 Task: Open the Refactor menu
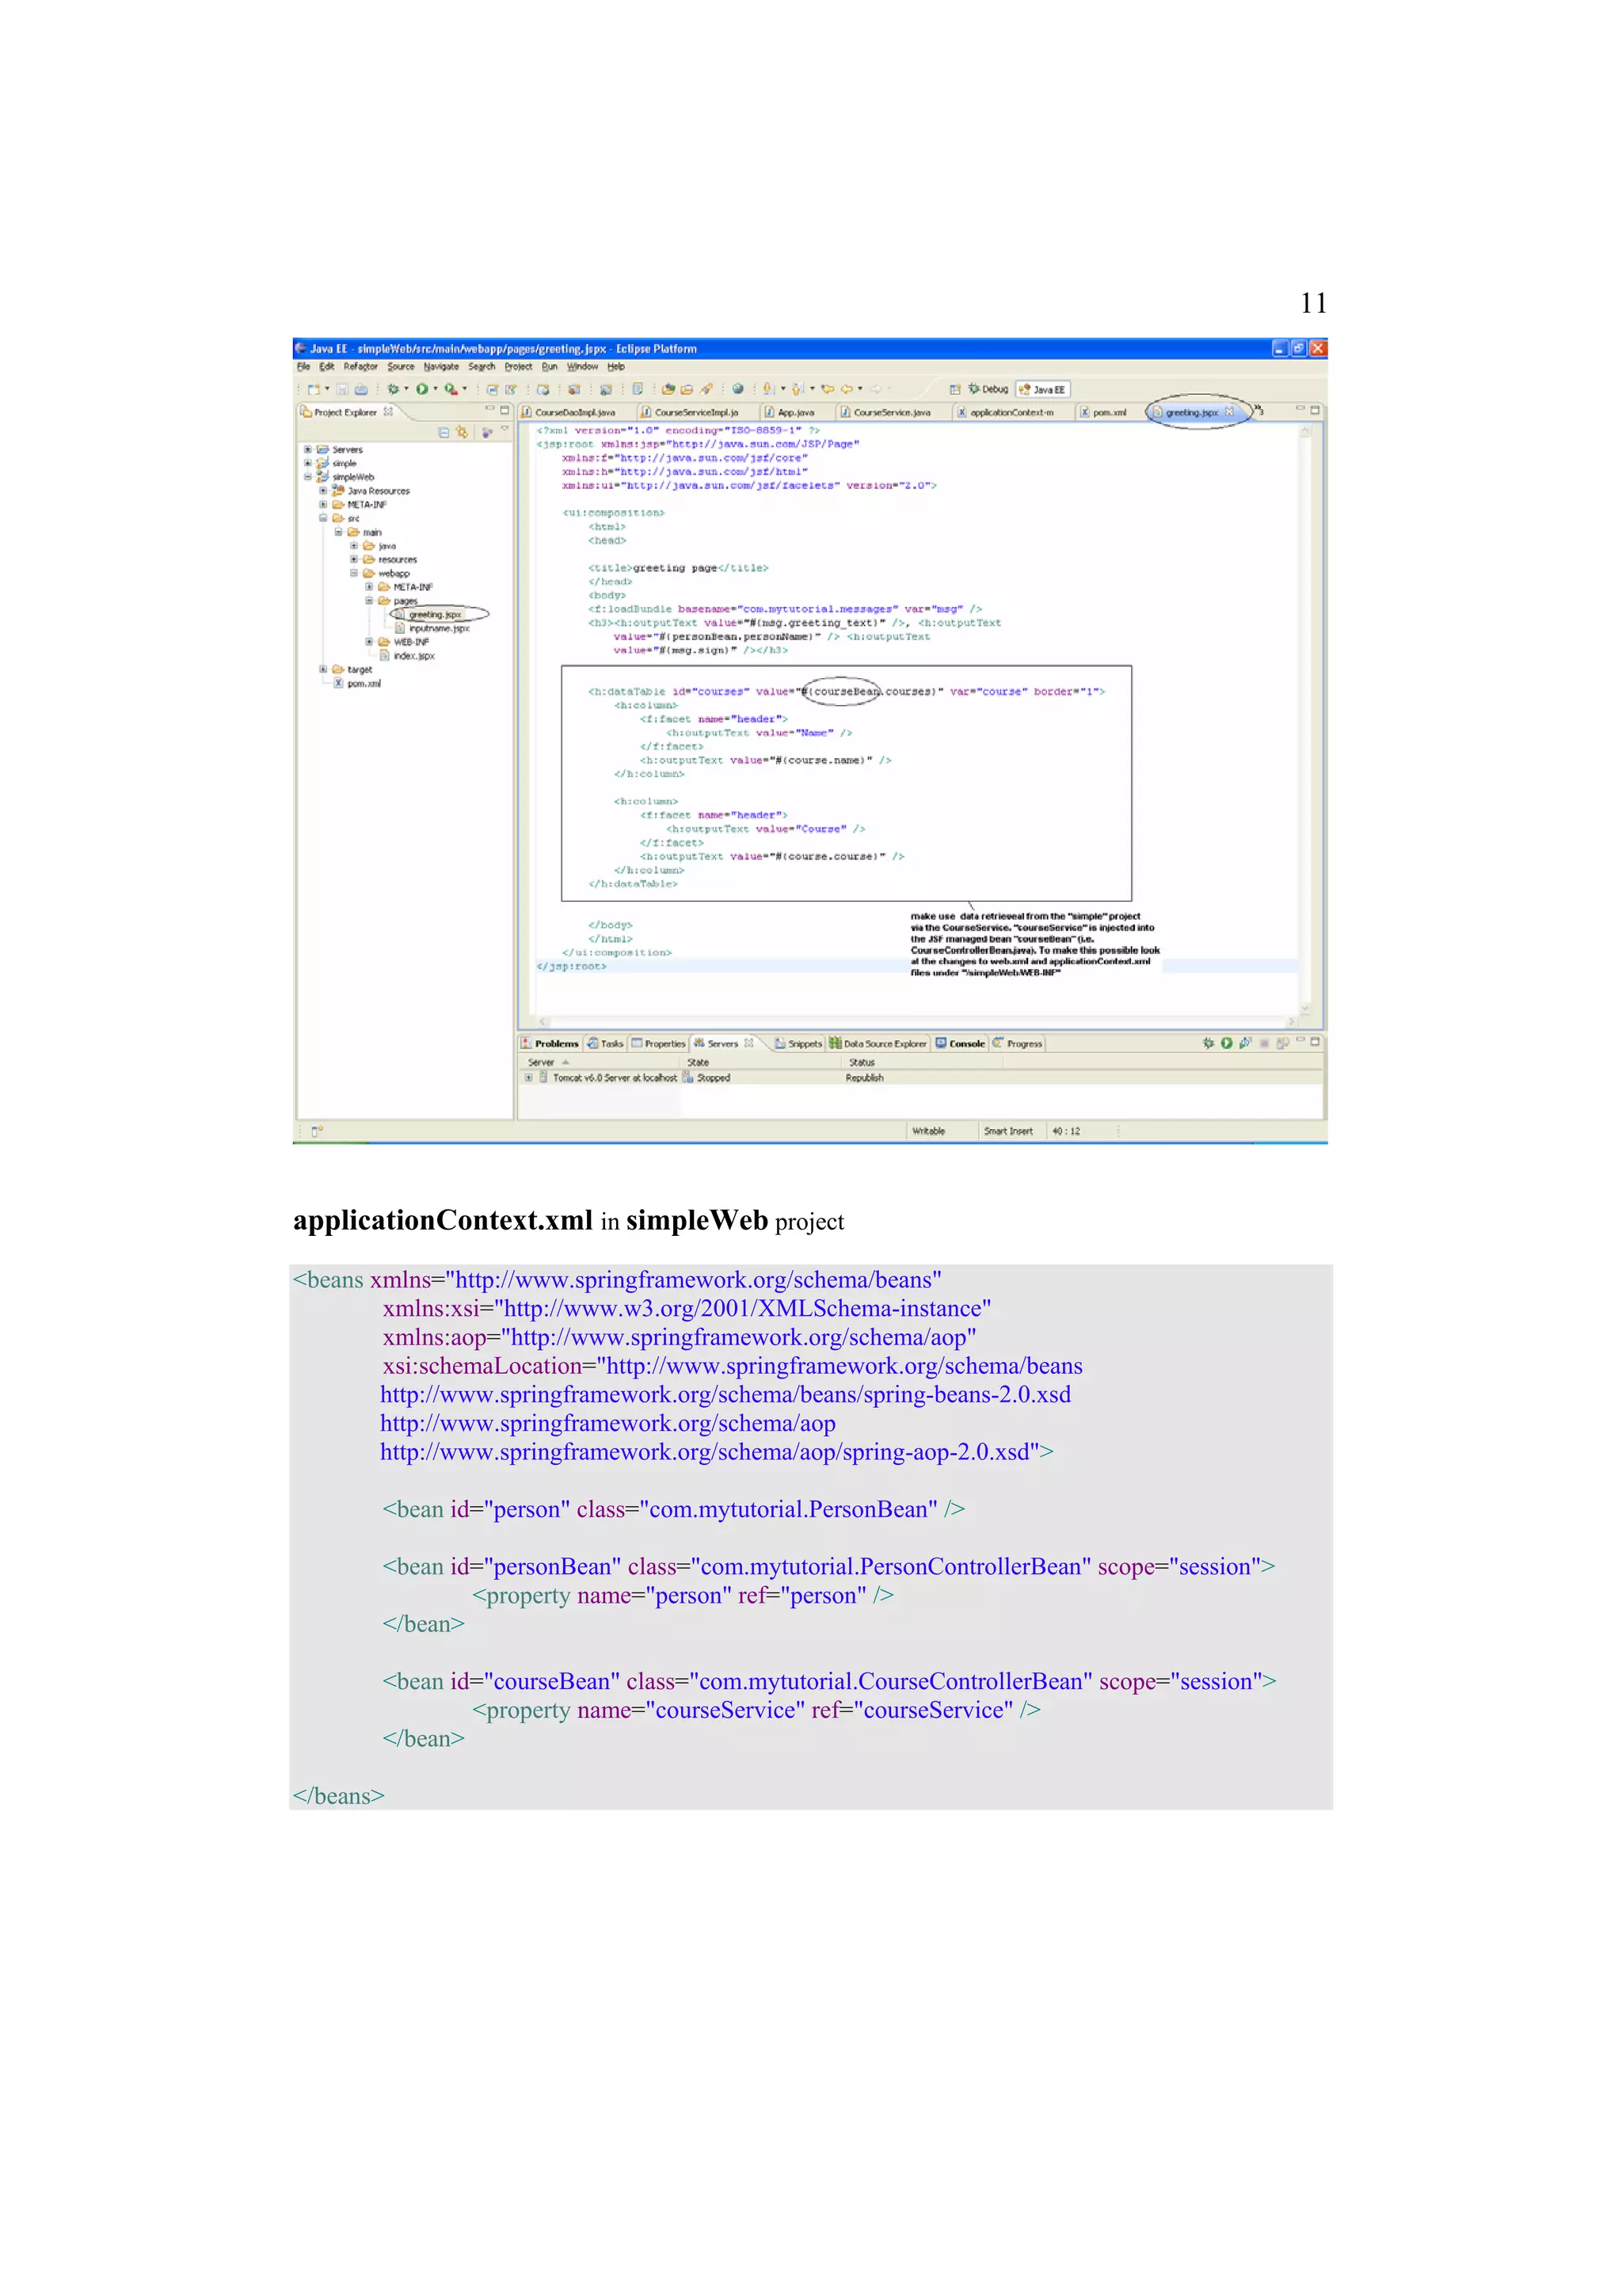click(361, 367)
